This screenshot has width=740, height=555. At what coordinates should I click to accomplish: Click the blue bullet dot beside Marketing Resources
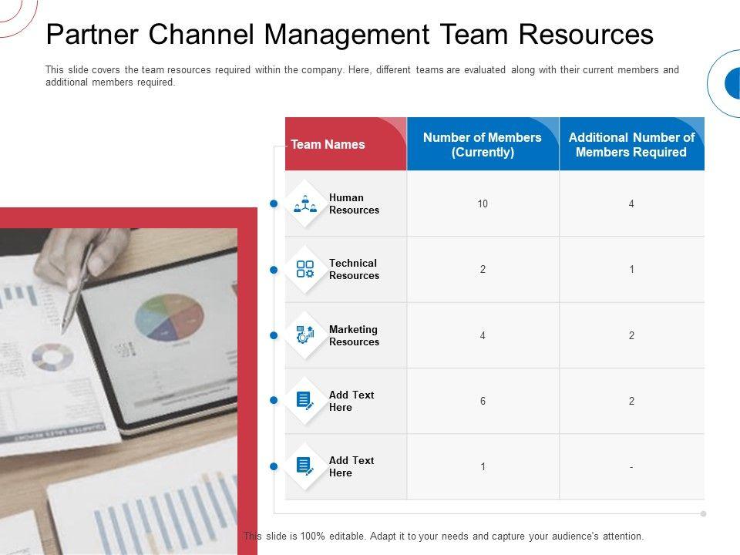(x=274, y=335)
